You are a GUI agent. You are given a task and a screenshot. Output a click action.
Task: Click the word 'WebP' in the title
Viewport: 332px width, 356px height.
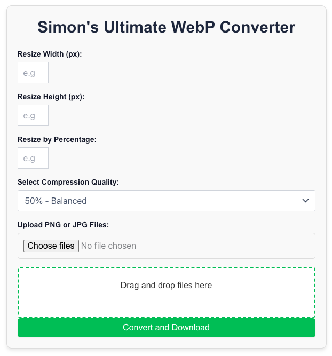point(193,27)
